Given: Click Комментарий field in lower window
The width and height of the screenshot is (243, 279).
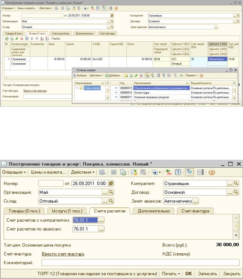Looking at the screenshot, I should pos(140,263).
